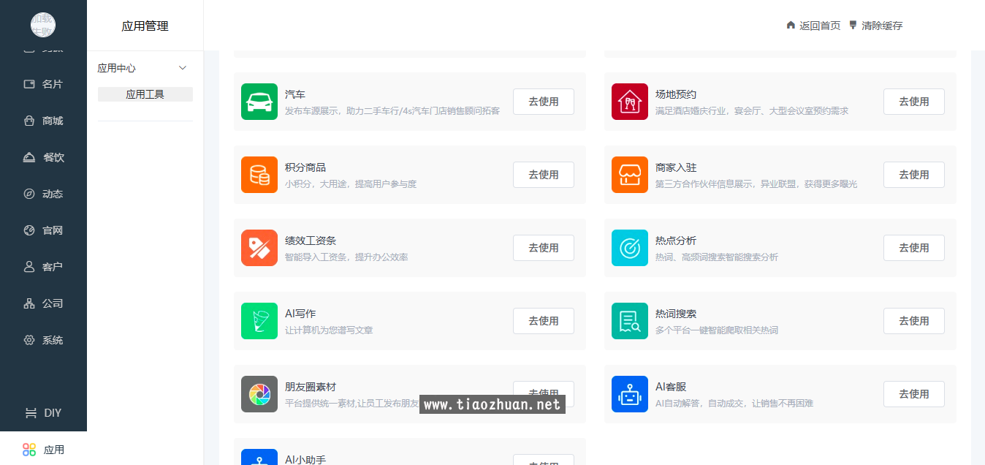Screen dimensions: 985x465
Task: Open the 客户 sidebar icon
Action: (x=29, y=267)
